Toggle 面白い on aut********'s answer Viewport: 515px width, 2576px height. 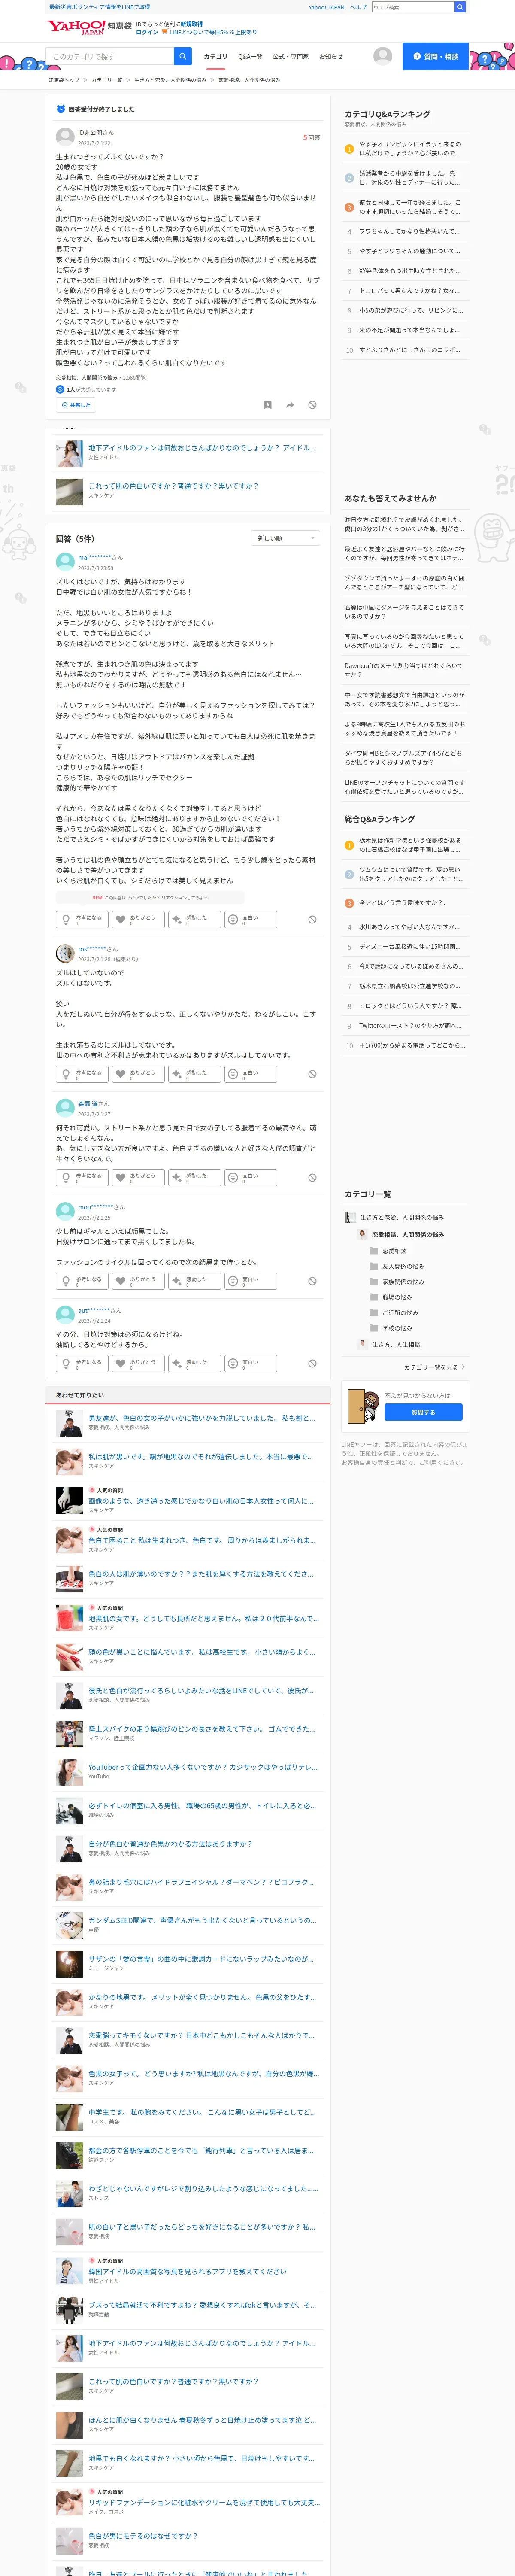[250, 1363]
